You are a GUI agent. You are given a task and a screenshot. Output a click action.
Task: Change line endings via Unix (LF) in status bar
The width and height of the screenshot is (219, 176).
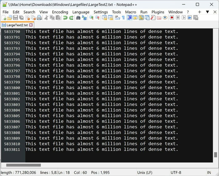click(145, 173)
